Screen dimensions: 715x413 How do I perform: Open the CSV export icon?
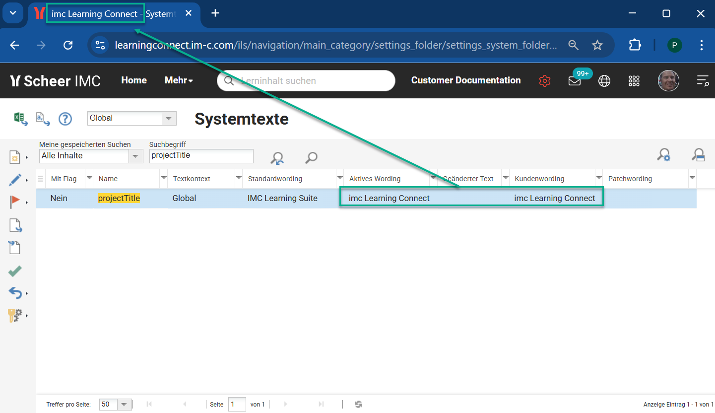(42, 120)
